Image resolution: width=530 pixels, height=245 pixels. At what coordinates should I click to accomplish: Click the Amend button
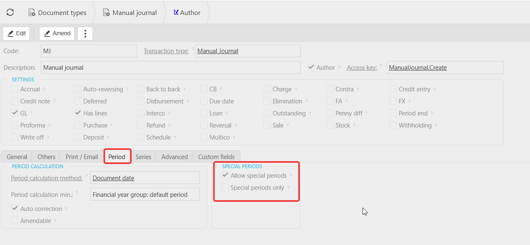pos(57,34)
